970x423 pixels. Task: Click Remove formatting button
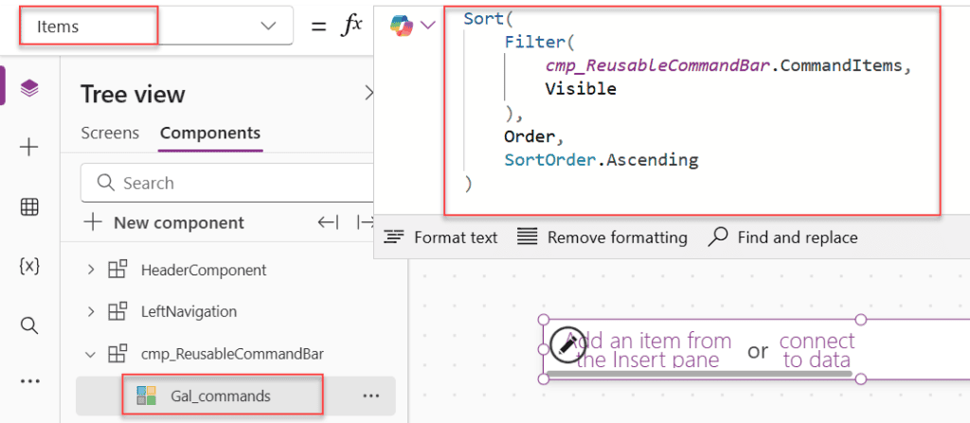[602, 238]
